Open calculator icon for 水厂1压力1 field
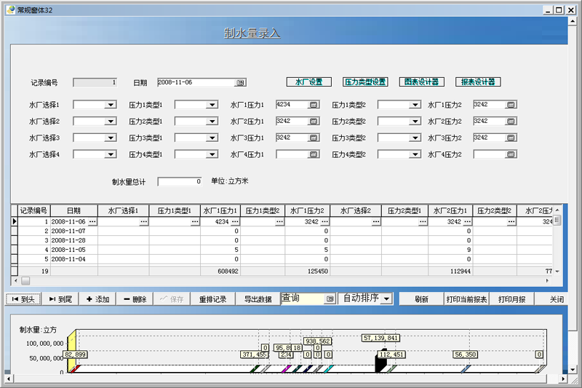The height and width of the screenshot is (388, 582). coord(314,105)
